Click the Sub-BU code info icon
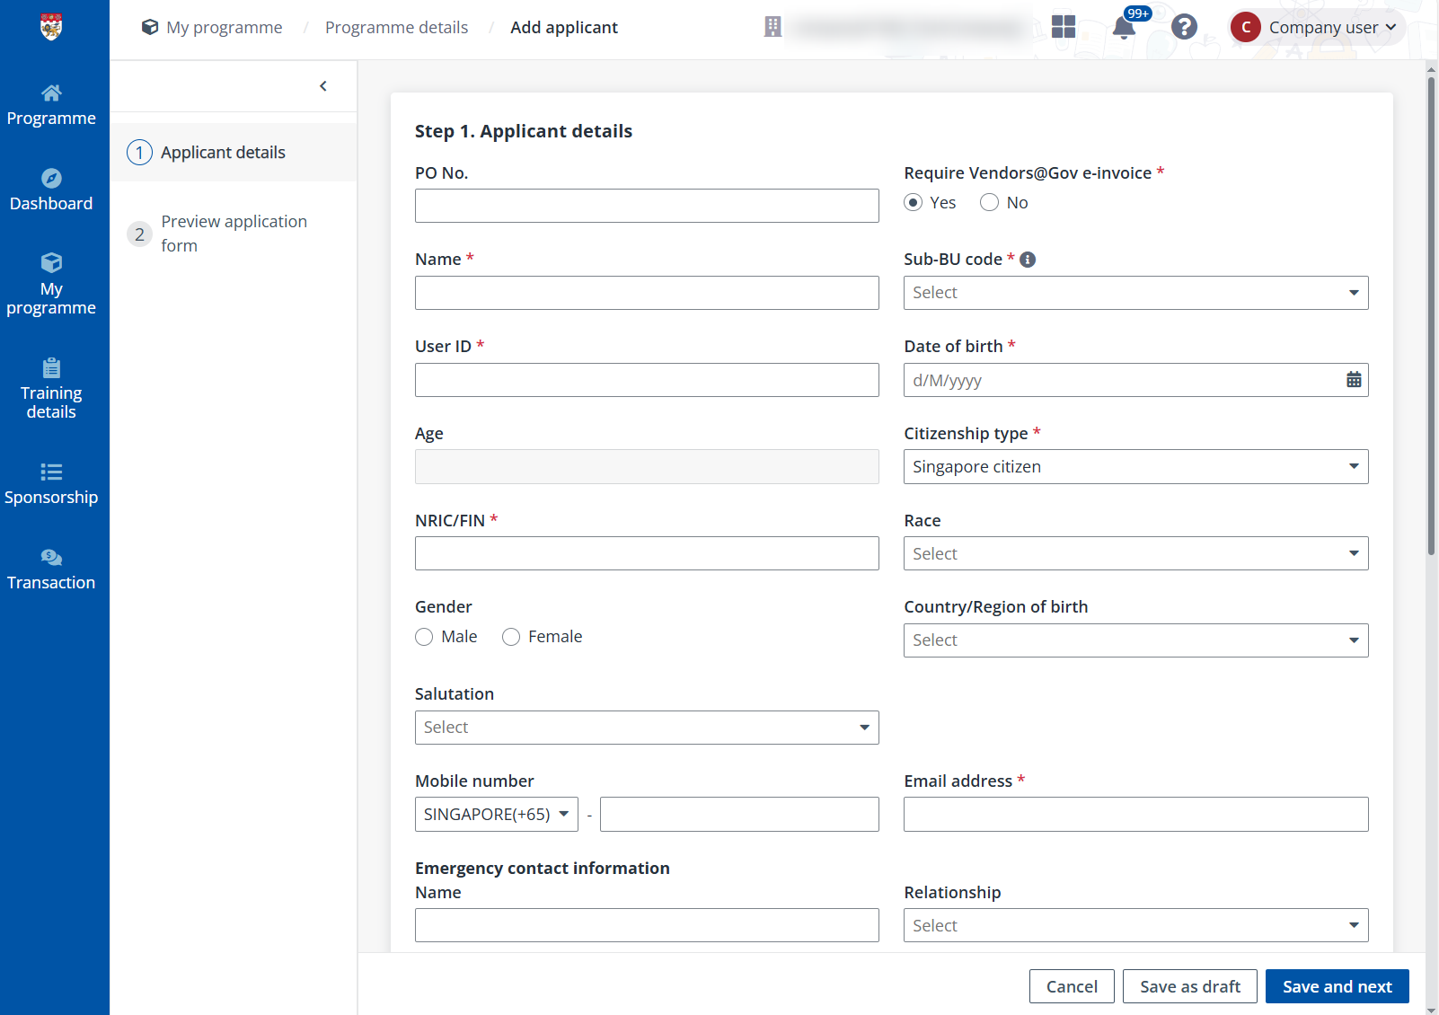 click(x=1028, y=259)
